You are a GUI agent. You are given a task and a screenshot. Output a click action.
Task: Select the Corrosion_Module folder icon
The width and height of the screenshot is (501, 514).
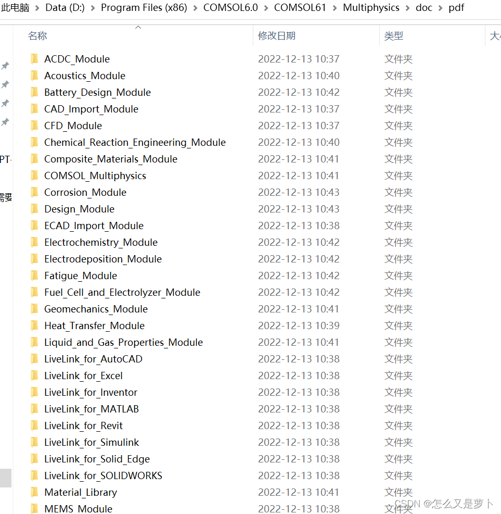tap(34, 192)
